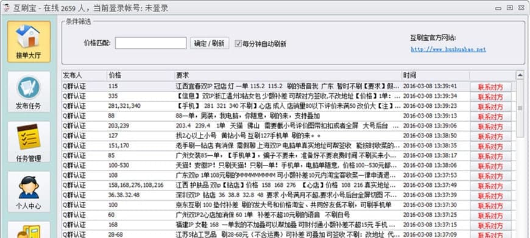This screenshot has height=238, width=530.
Task: Click 联系对方 for the 13:39:23 row
Action: pyautogui.click(x=490, y=107)
